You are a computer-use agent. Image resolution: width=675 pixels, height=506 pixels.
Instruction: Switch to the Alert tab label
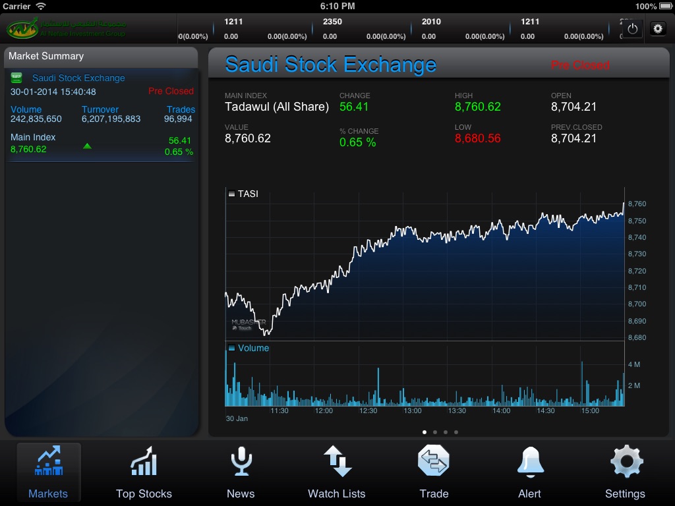pyautogui.click(x=529, y=493)
